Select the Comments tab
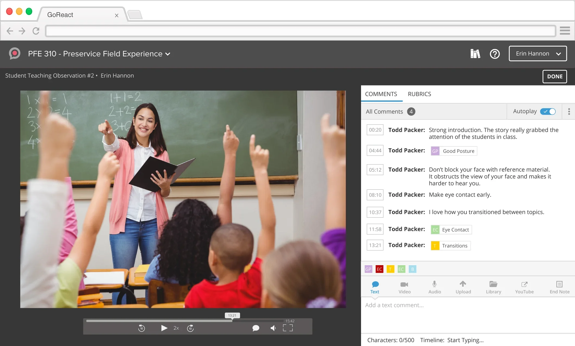The height and width of the screenshot is (346, 575). [381, 94]
